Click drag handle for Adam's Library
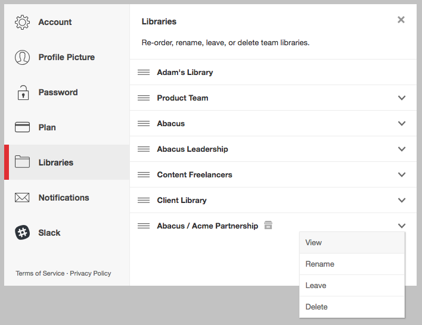This screenshot has width=422, height=325. 144,72
